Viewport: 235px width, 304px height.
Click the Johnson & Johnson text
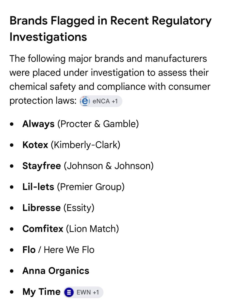click(x=109, y=166)
